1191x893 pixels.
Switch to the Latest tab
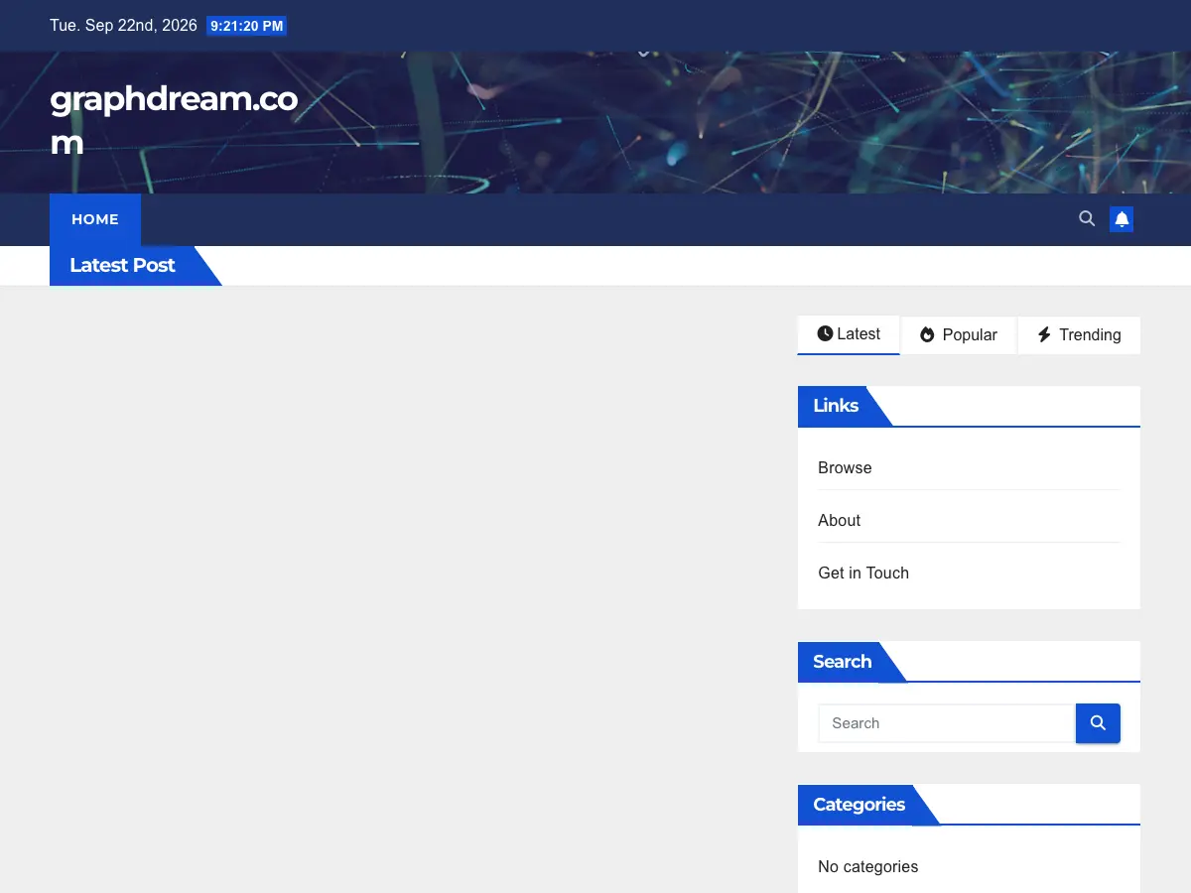[x=849, y=334]
